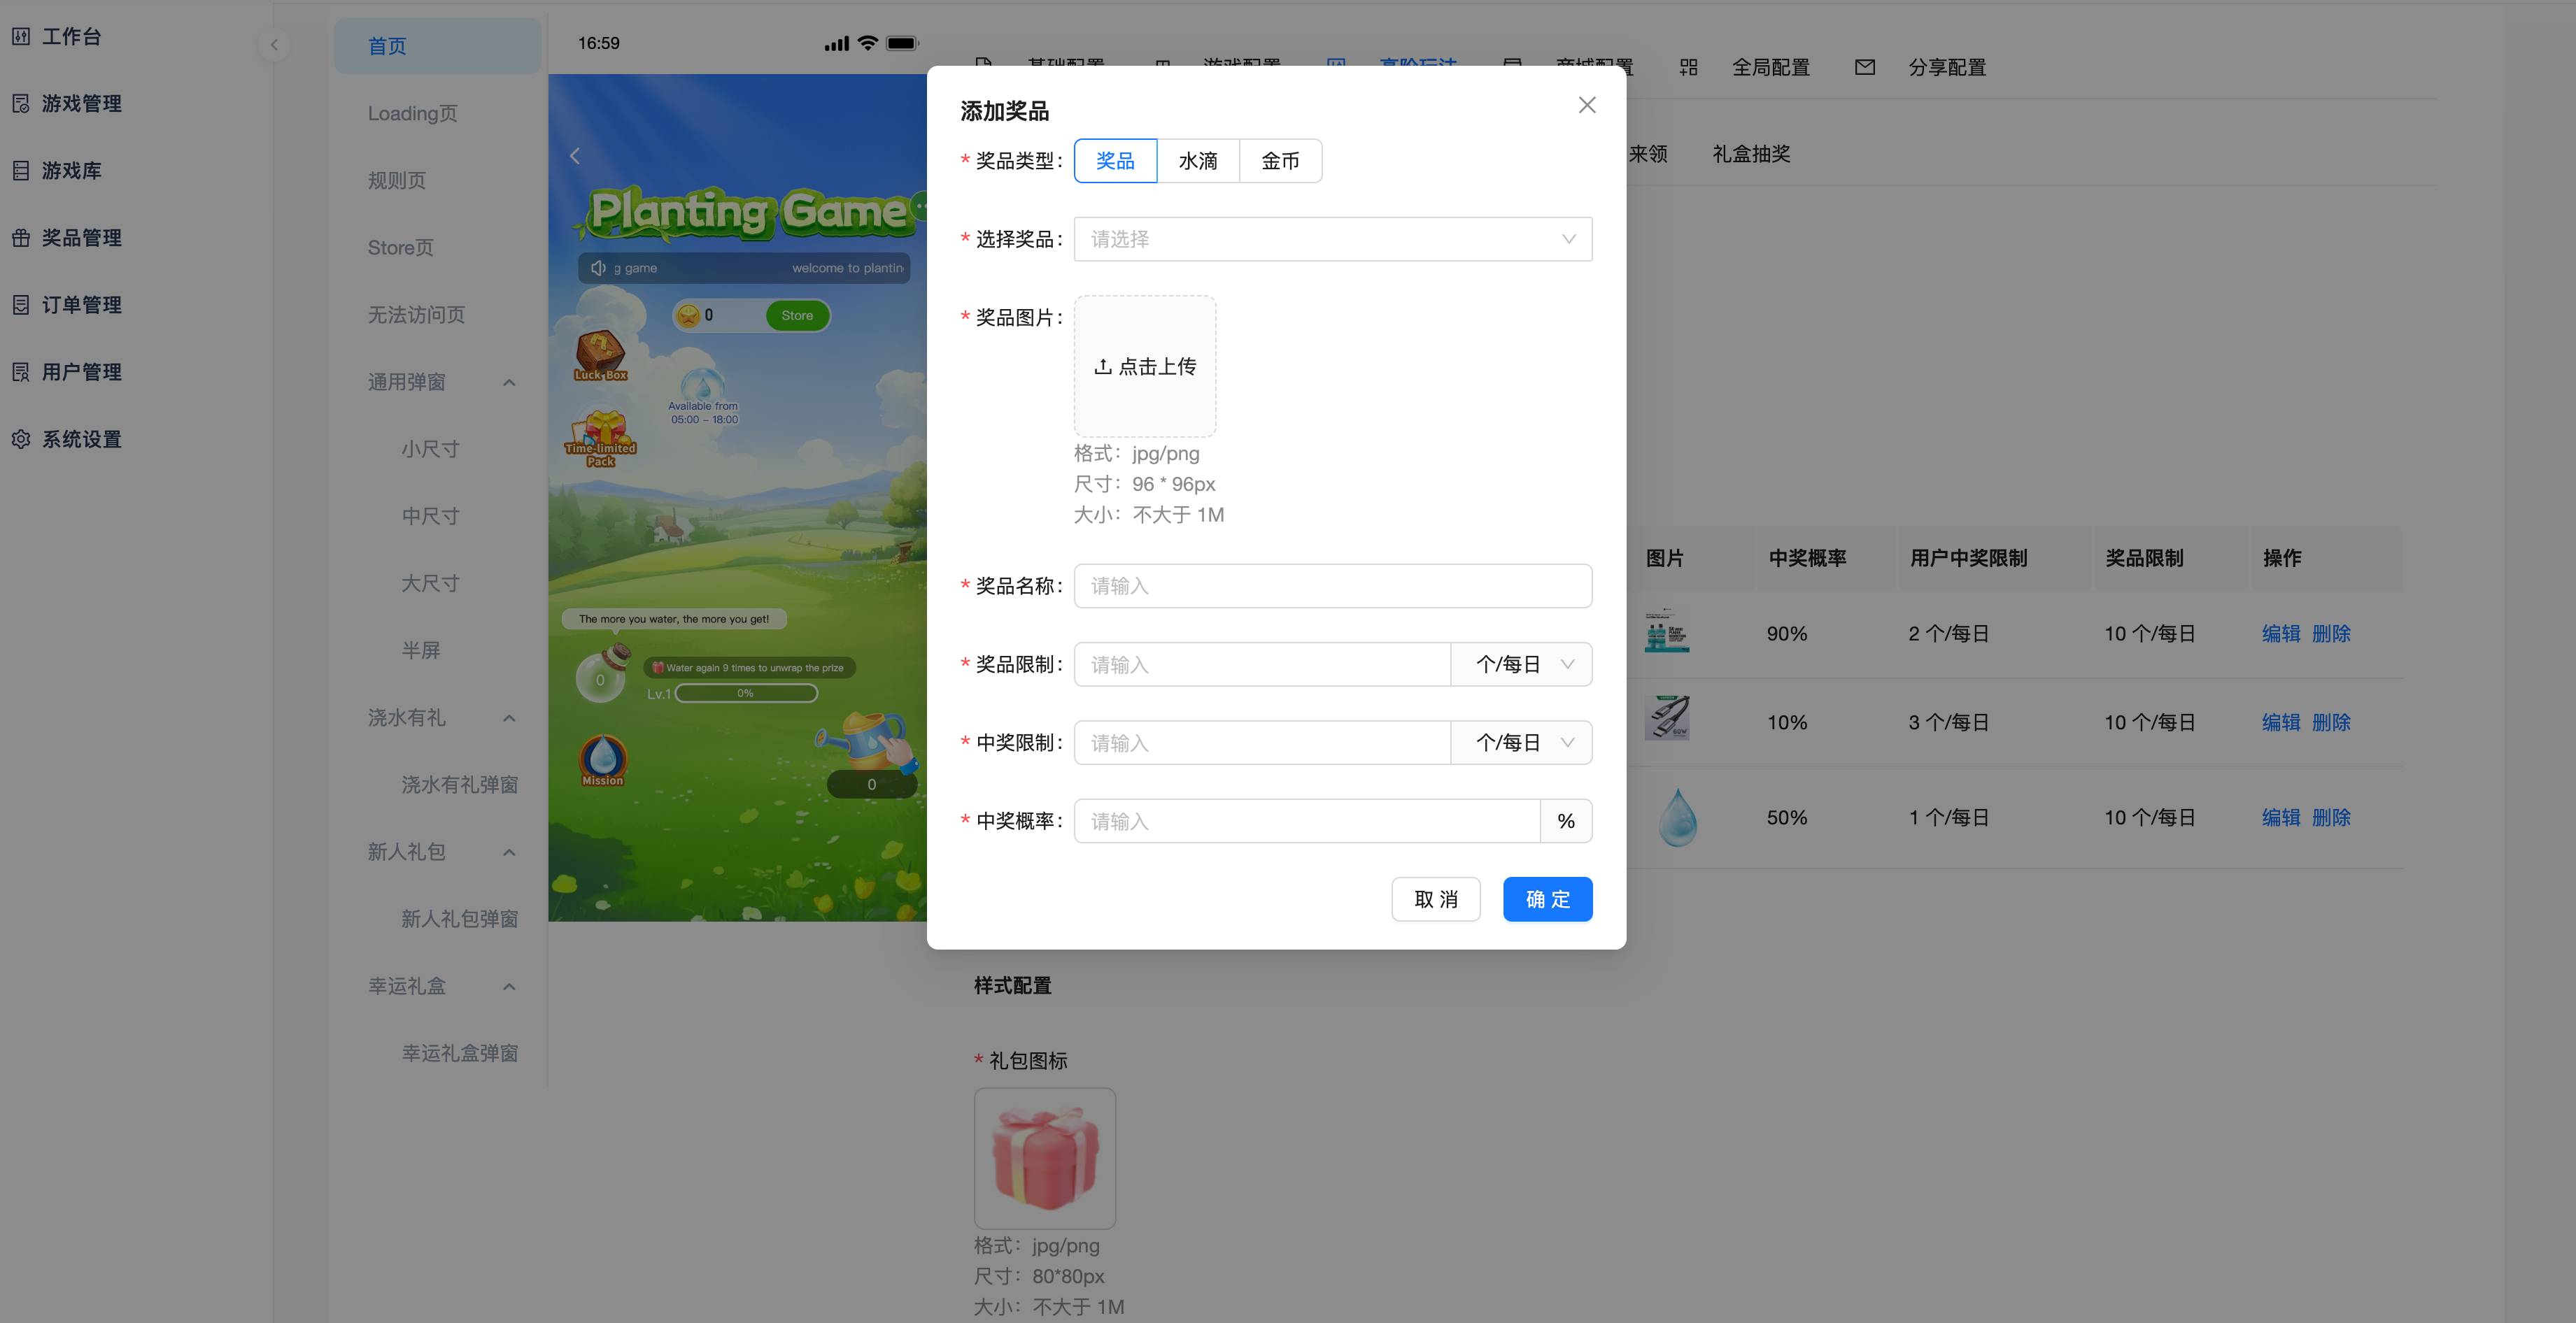Viewport: 2576px width, 1323px height.
Task: Click the 工作台 workbench sidebar icon
Action: tap(21, 37)
